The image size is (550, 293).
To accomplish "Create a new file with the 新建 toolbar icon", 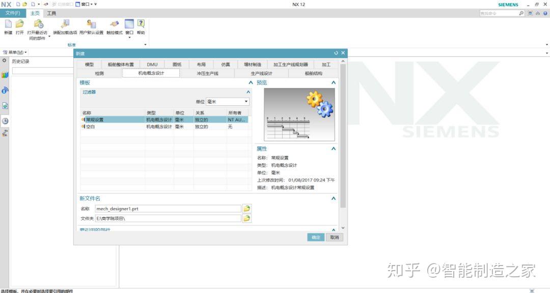I will (x=7, y=24).
